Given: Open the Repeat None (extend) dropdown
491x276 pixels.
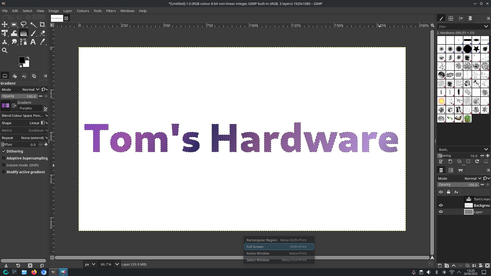Looking at the screenshot, I should tap(24, 138).
